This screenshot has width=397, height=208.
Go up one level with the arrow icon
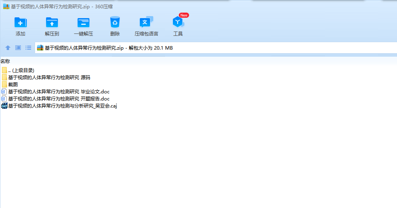coord(8,48)
